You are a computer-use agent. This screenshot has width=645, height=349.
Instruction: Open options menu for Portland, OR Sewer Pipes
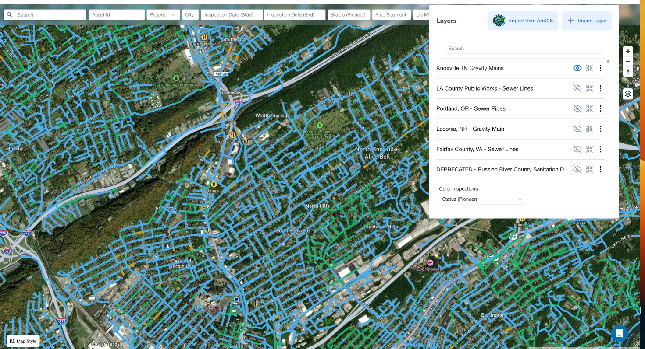click(601, 108)
